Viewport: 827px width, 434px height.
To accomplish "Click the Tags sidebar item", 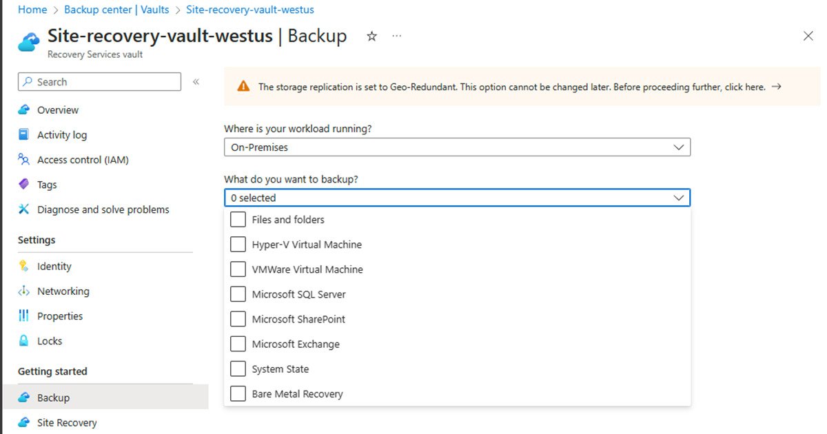I will click(x=48, y=184).
